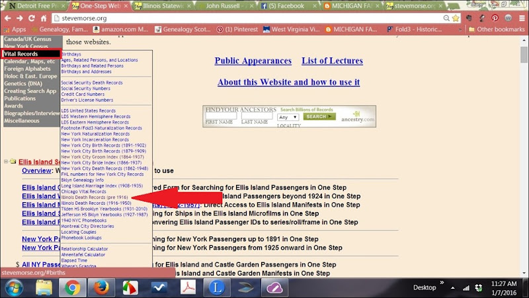The width and height of the screenshot is (529, 298).
Task: Select Publications in side menu
Action: tap(20, 98)
